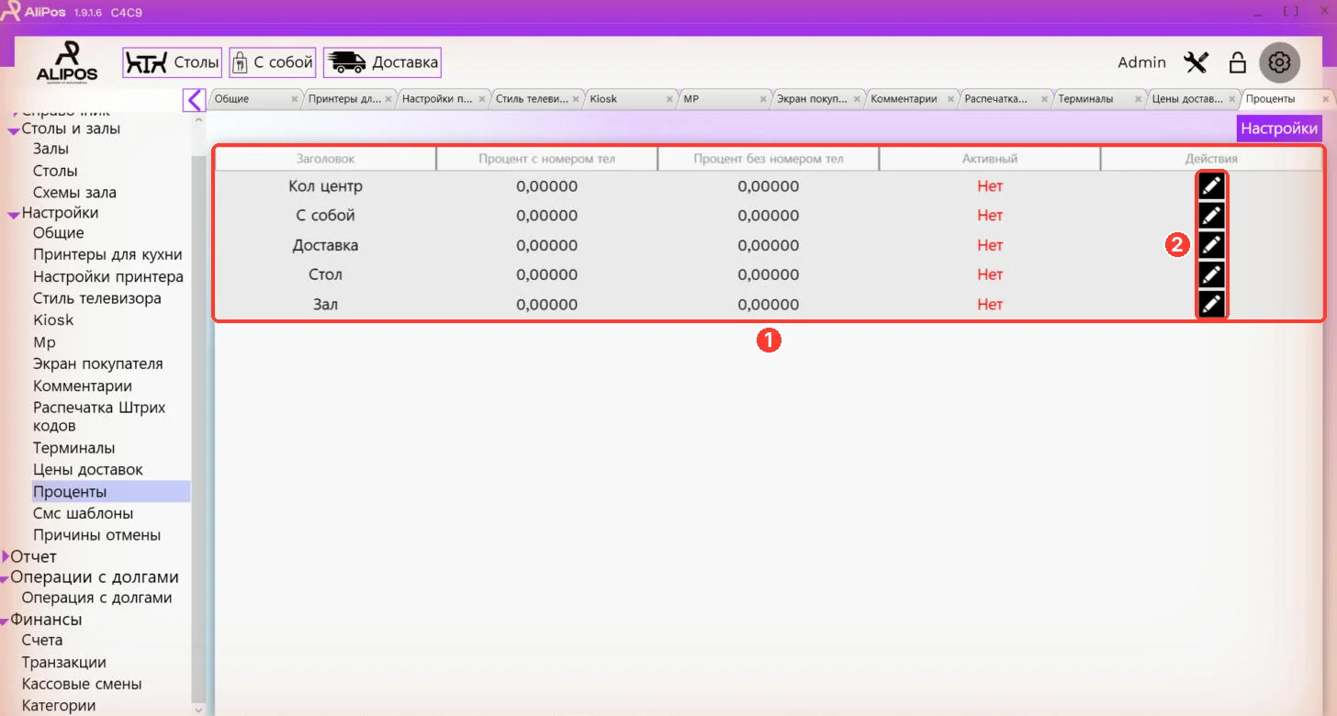Click the pencil icon for С собой row
The height and width of the screenshot is (716, 1337).
pos(1212,215)
